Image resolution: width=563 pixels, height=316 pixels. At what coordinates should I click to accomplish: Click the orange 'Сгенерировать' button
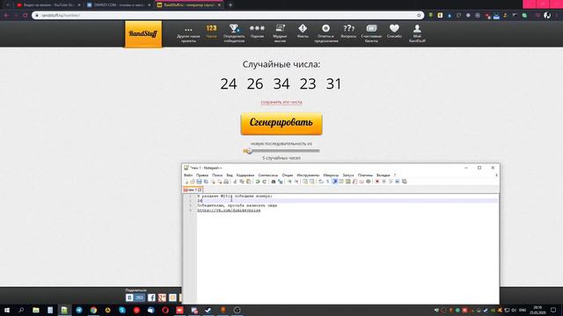pos(281,124)
